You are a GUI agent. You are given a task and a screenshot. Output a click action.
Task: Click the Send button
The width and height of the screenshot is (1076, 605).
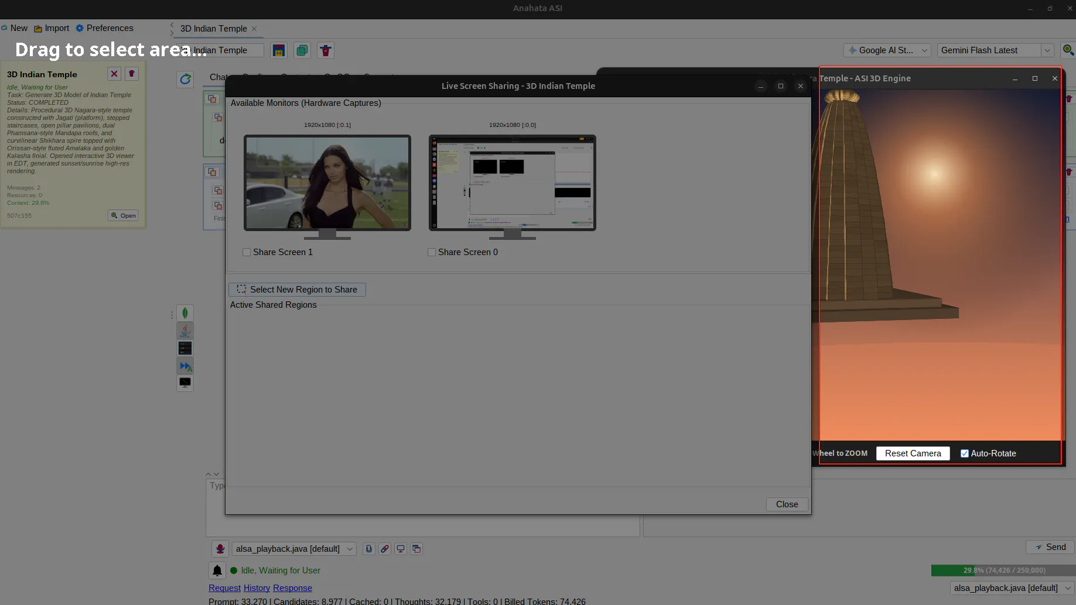1050,547
